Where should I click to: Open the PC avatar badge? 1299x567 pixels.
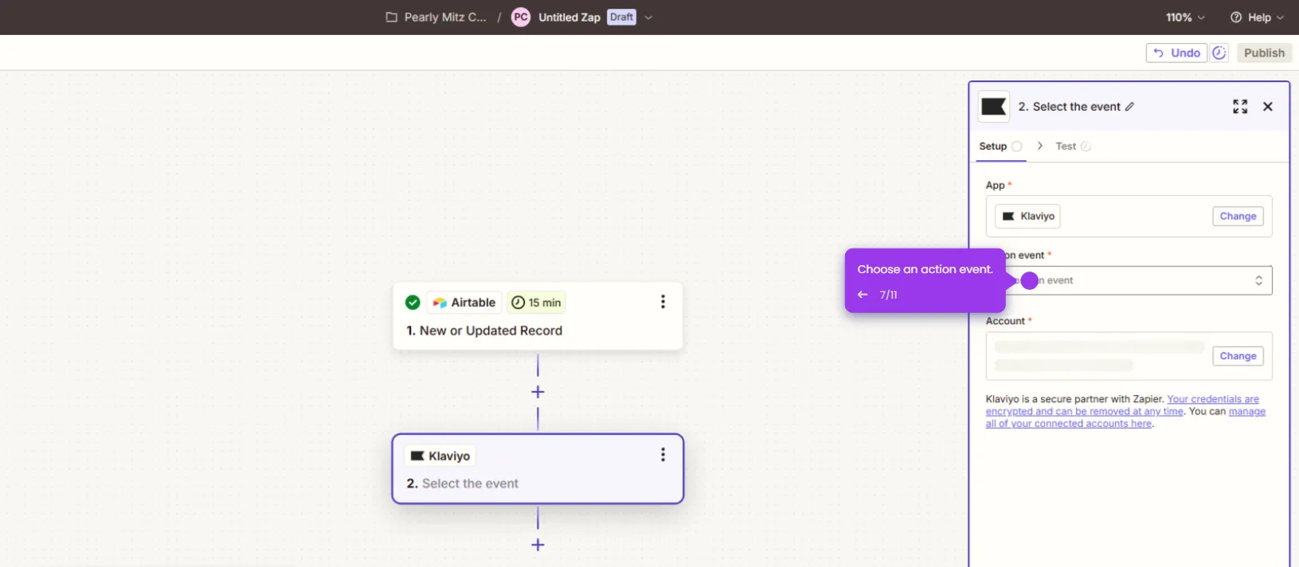coord(521,17)
